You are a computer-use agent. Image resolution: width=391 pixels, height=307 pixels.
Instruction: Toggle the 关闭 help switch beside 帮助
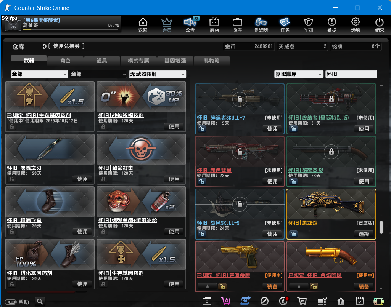[11, 302]
